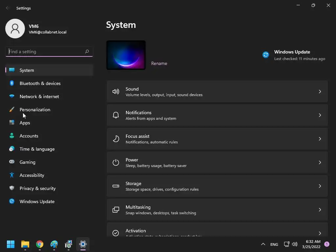The width and height of the screenshot is (336, 252).
Task: Launch Google Chrome from the taskbar
Action: click(x=40, y=244)
